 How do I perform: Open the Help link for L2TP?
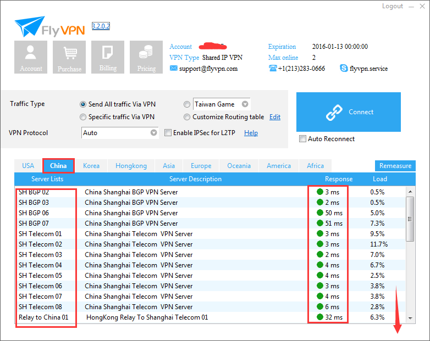[251, 133]
